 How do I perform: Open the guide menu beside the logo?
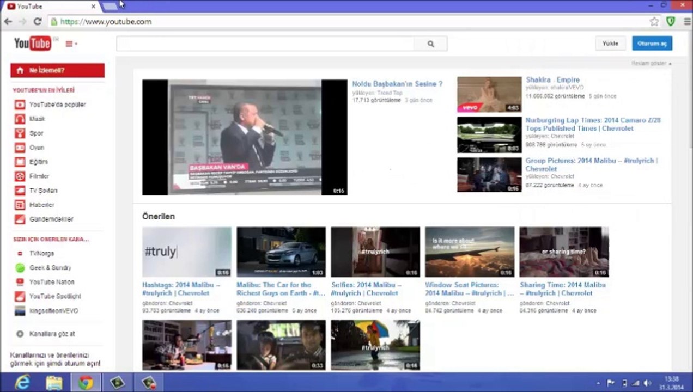pyautogui.click(x=71, y=44)
